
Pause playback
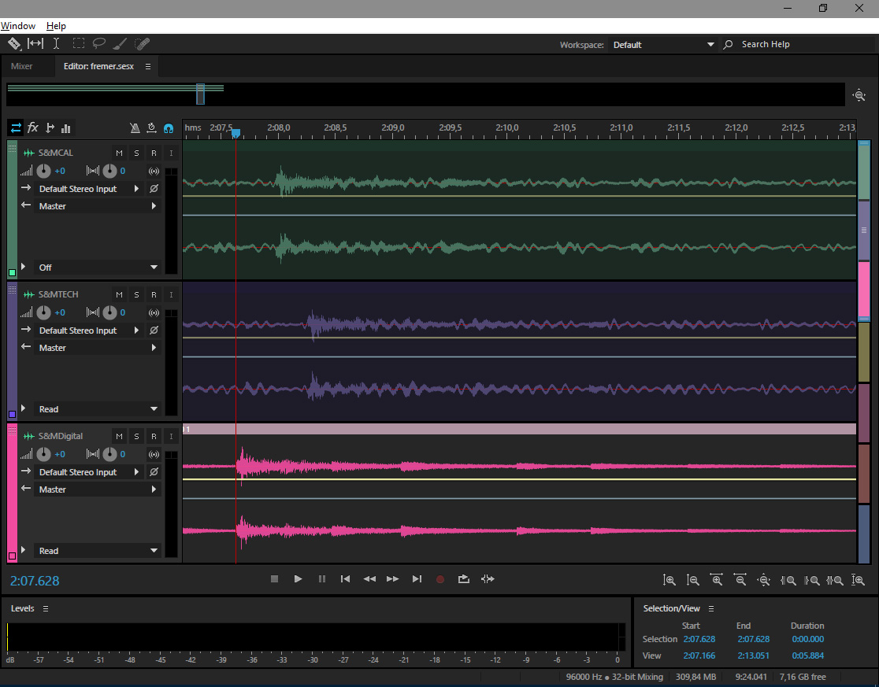click(322, 579)
